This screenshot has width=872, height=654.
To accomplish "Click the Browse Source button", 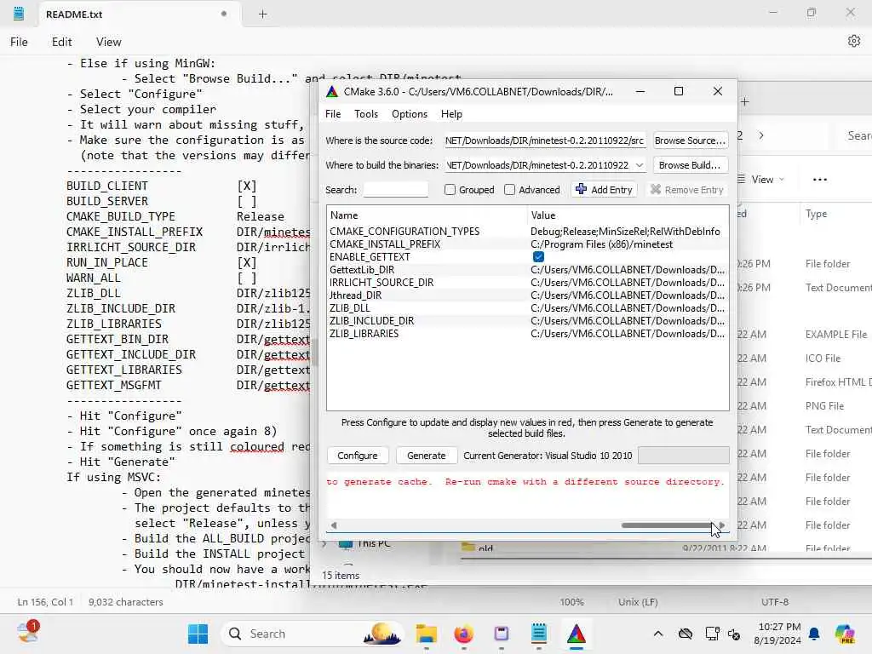I will coord(690,141).
